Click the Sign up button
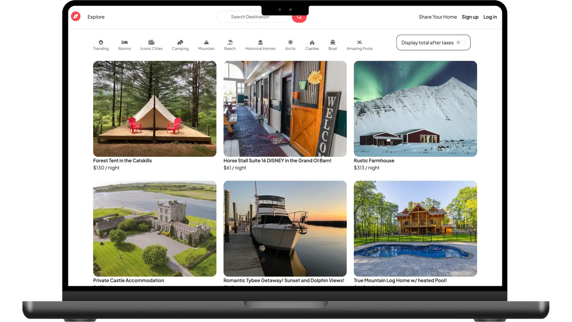 pyautogui.click(x=470, y=17)
